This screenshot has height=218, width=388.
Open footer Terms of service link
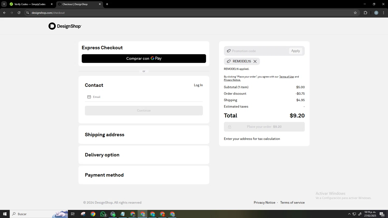[292, 203]
